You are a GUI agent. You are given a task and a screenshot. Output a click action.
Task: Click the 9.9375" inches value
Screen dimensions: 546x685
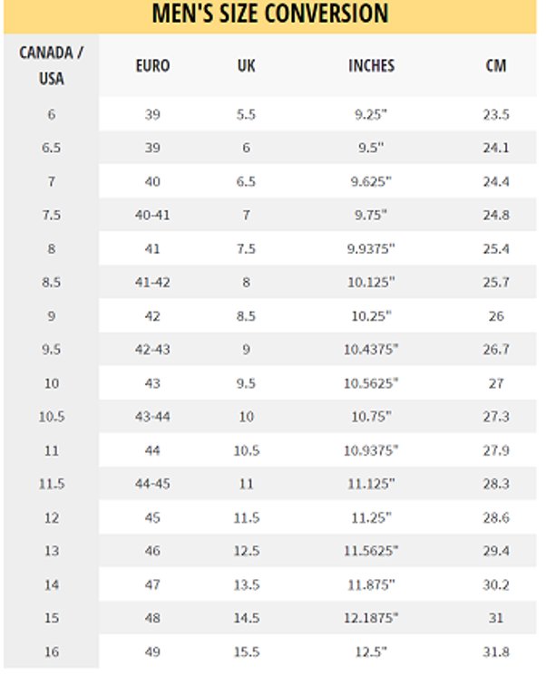(x=371, y=248)
